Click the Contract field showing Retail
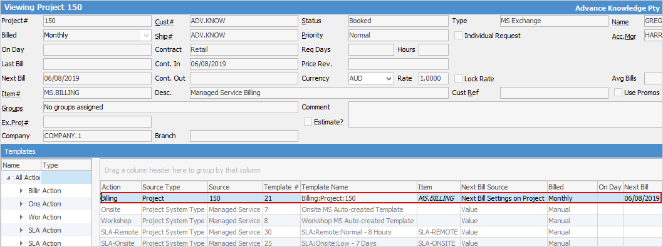Viewport: 663px width, 247px height. tap(244, 50)
